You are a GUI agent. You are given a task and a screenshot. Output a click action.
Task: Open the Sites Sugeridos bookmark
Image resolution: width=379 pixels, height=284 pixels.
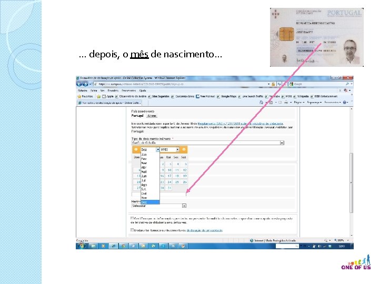pyautogui.click(x=159, y=96)
